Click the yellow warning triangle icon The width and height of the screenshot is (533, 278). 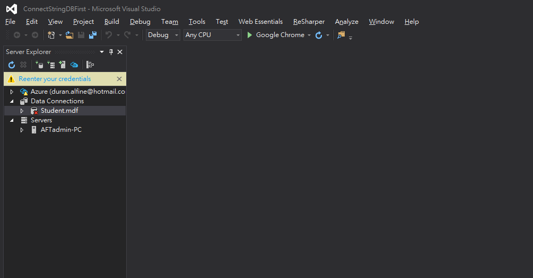click(x=11, y=79)
